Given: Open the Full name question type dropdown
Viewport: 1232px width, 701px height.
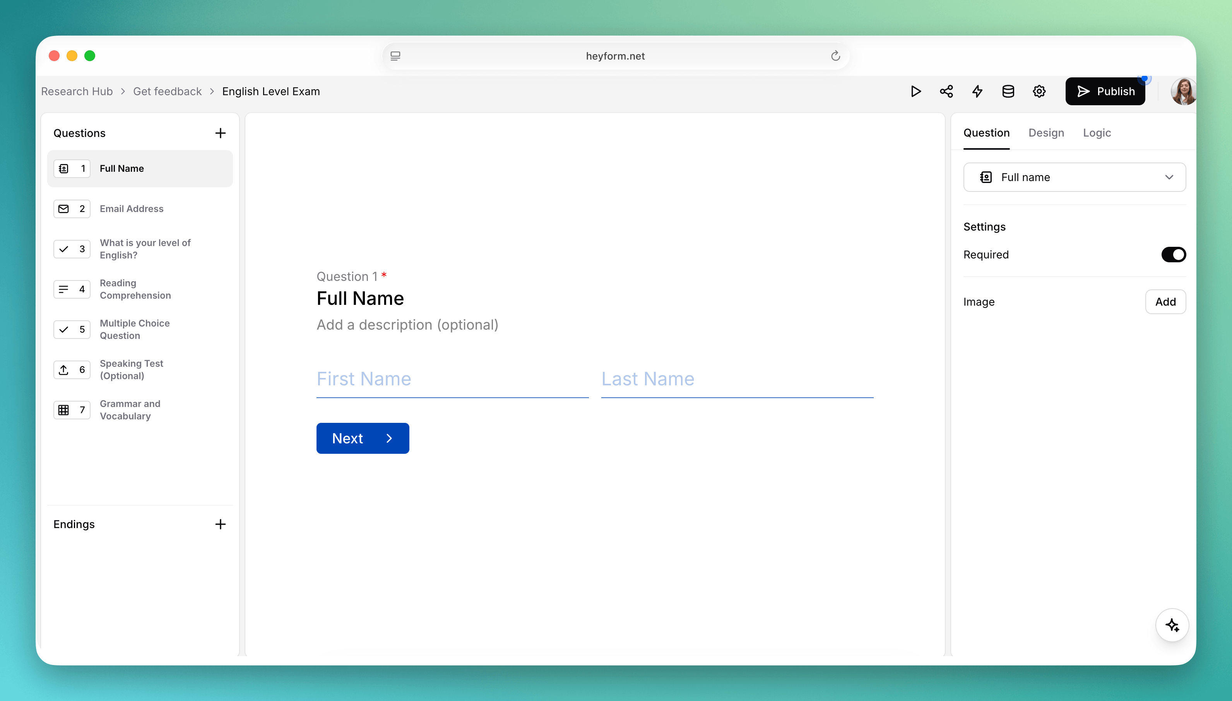Looking at the screenshot, I should [x=1074, y=177].
